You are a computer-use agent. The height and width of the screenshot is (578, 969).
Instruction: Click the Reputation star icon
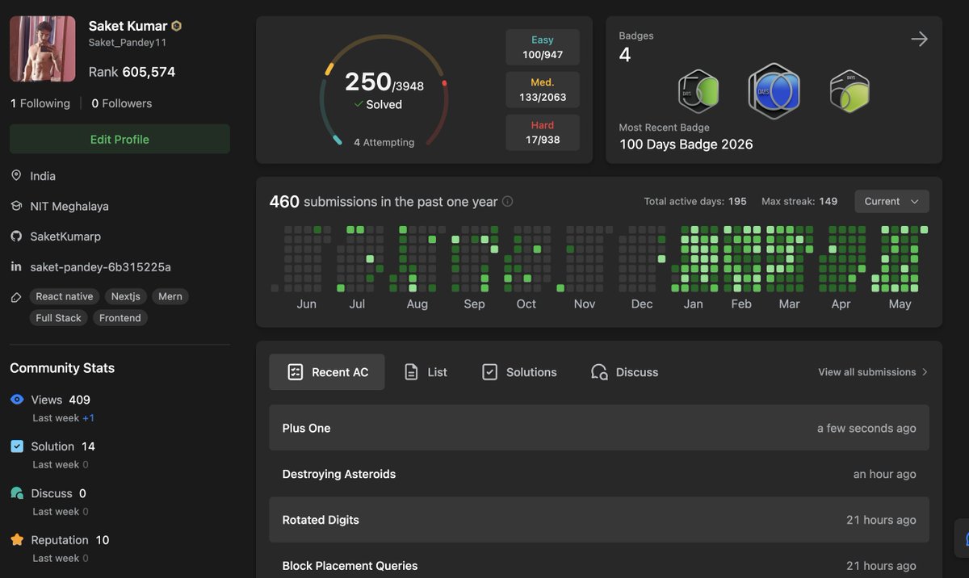[17, 540]
